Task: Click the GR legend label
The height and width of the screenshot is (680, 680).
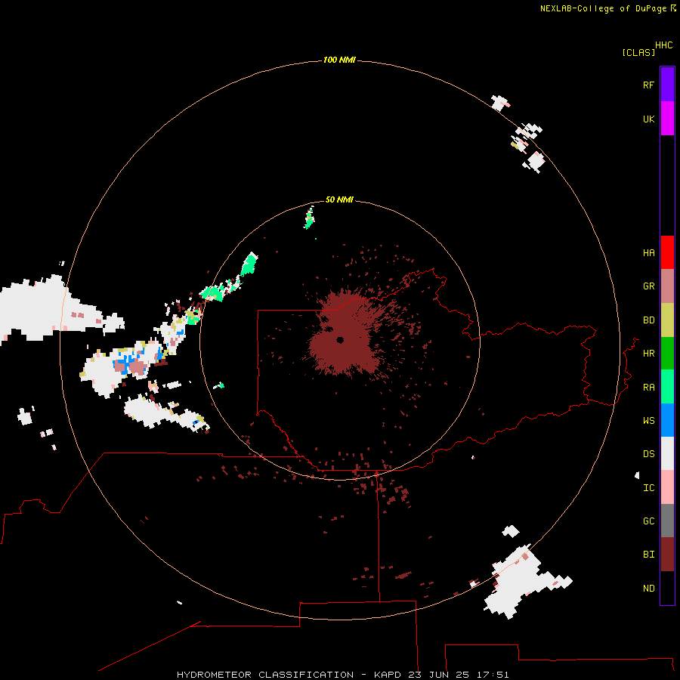Action: [648, 286]
